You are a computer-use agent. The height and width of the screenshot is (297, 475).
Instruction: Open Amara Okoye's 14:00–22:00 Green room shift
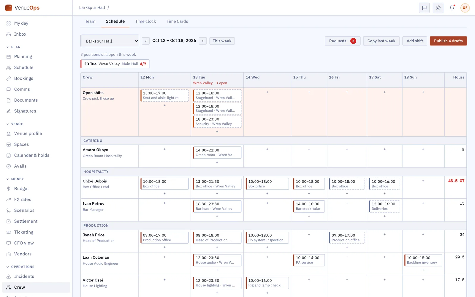click(217, 152)
